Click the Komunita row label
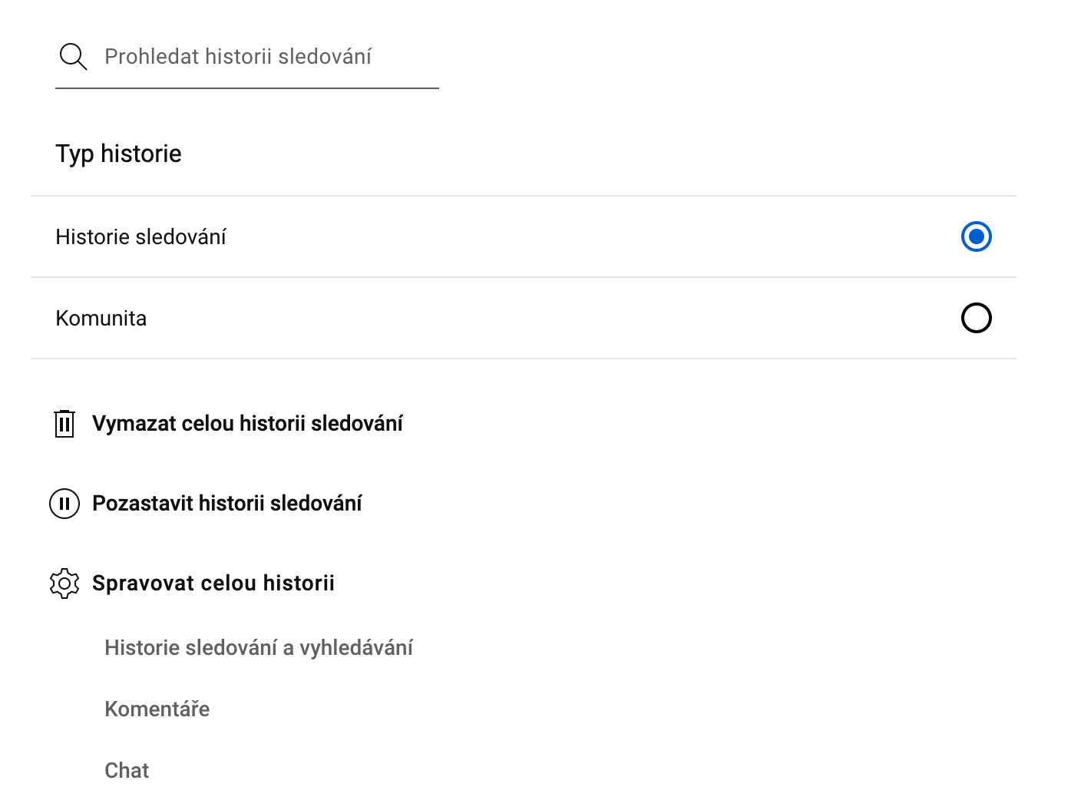Viewport: 1081px width, 800px height. [101, 319]
